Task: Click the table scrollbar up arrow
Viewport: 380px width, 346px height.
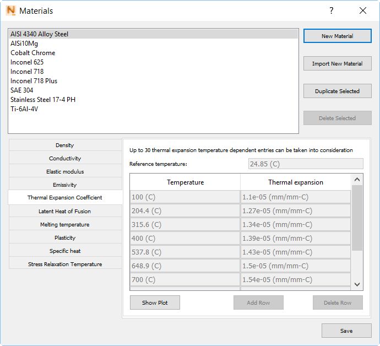Action: click(x=357, y=180)
